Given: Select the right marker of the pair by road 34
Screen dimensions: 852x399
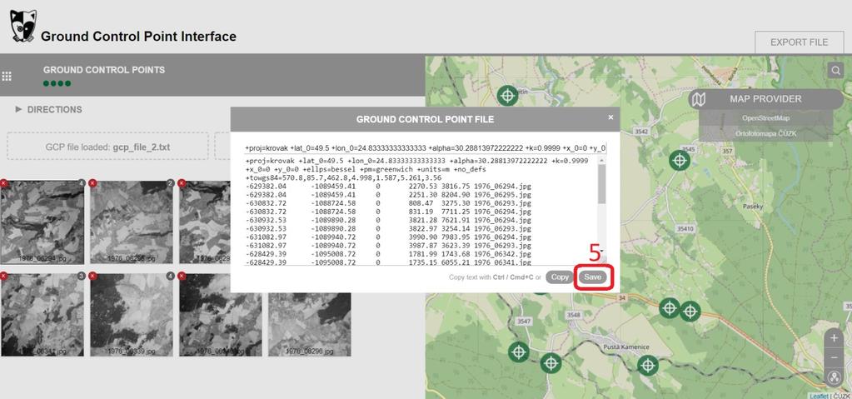Looking at the screenshot, I should [x=690, y=312].
